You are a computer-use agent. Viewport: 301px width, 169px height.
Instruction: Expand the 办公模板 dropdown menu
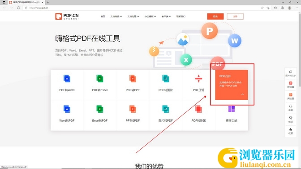pyautogui.click(x=150, y=17)
